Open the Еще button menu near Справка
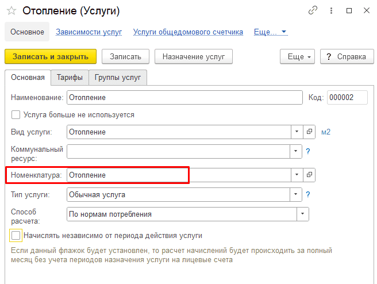Viewport: 377px width, 284px height. pos(297,56)
